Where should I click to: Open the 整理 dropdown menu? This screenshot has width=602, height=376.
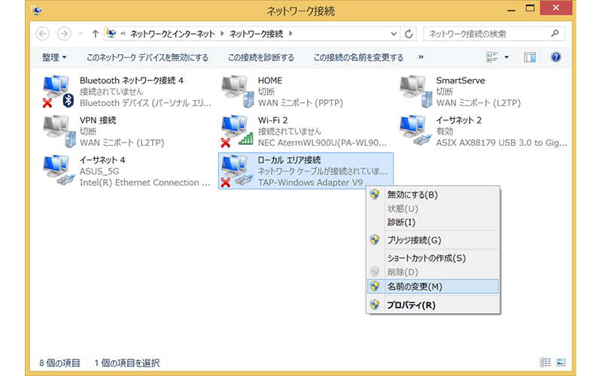[54, 57]
